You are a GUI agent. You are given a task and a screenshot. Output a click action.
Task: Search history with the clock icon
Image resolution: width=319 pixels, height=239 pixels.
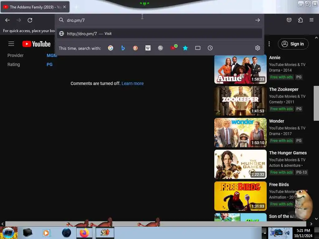pyautogui.click(x=210, y=48)
